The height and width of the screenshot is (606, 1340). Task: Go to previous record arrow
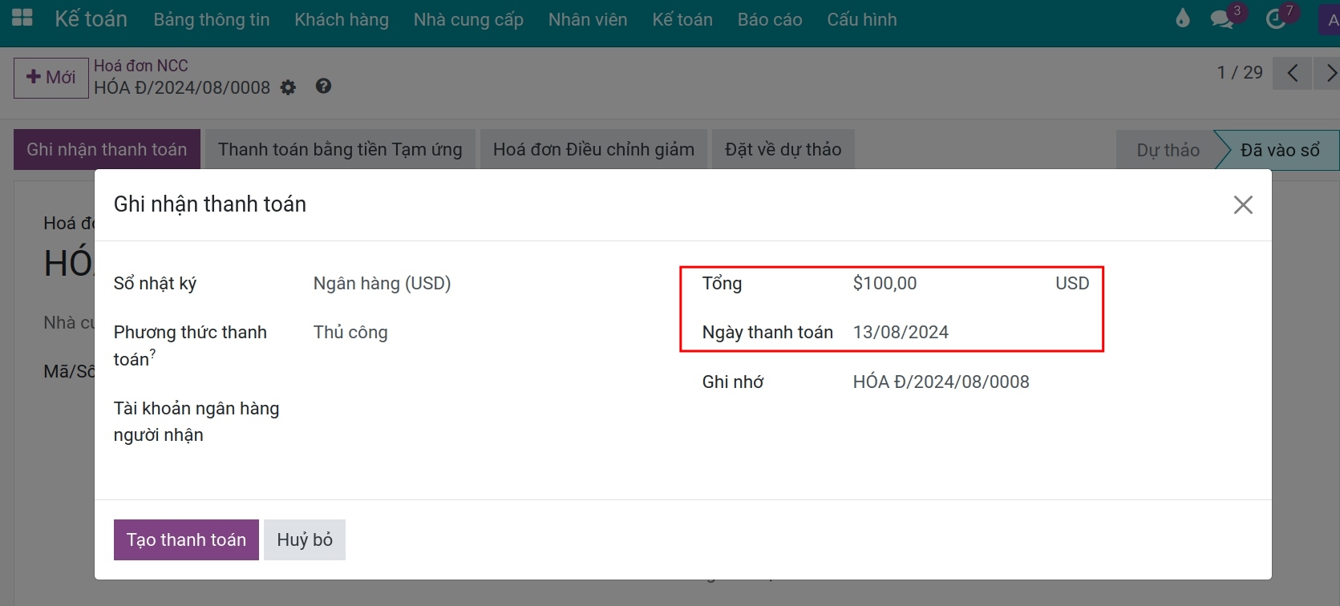(x=1293, y=73)
